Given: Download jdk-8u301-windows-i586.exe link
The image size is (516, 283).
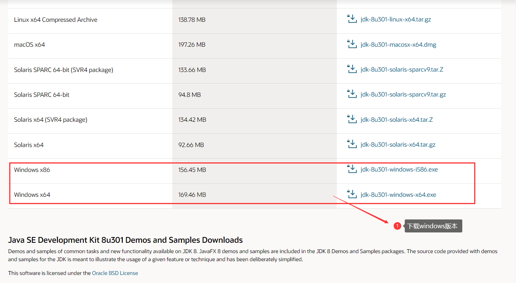Looking at the screenshot, I should coord(399,170).
